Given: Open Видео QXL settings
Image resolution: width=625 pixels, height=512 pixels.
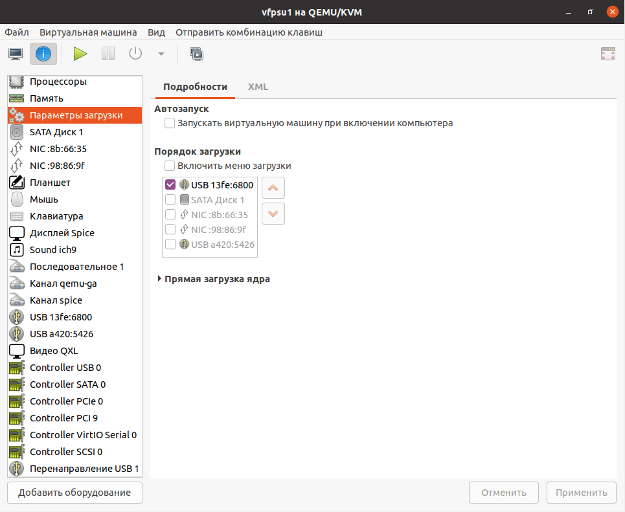Looking at the screenshot, I should (x=75, y=351).
